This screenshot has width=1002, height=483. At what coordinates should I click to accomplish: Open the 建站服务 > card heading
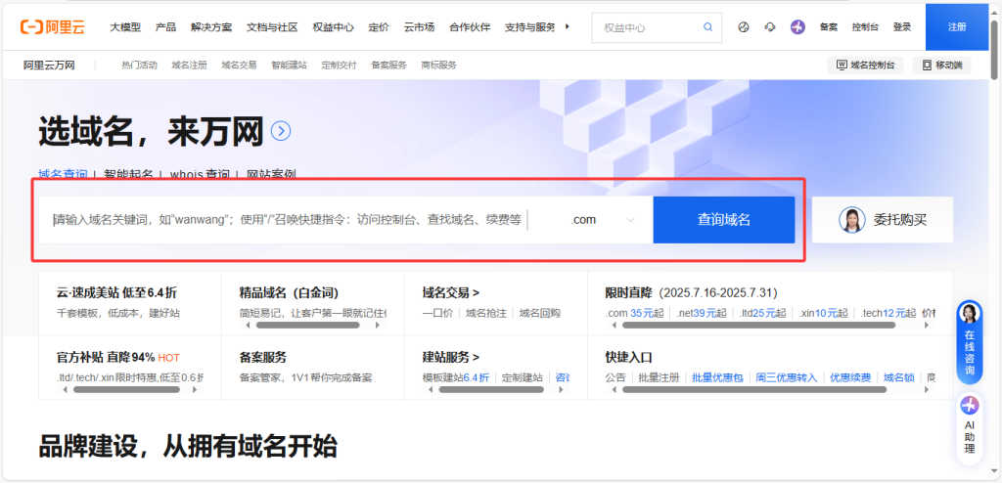pos(450,357)
